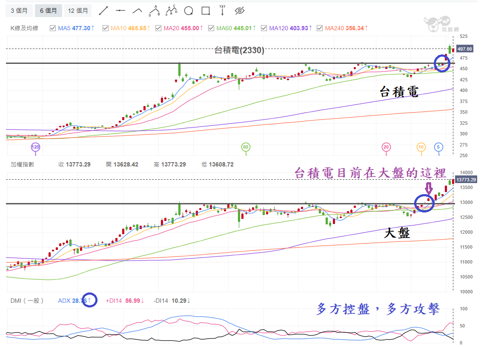Uncheck the MA10 moving average checkbox
484x347 pixels.
coord(106,28)
